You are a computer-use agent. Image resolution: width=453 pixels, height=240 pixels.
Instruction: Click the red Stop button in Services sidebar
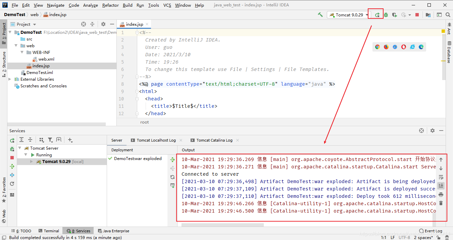point(12,158)
